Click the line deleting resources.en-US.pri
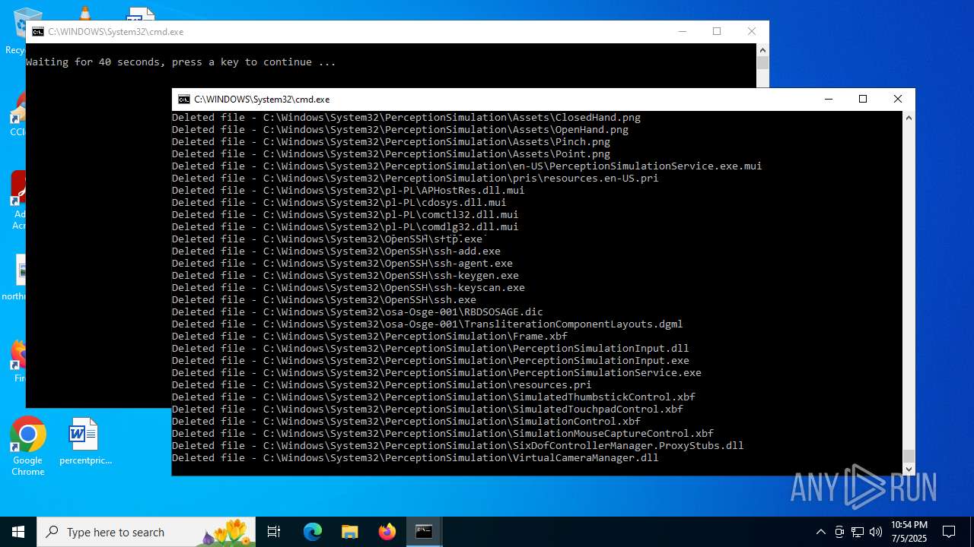974x547 pixels. [415, 179]
